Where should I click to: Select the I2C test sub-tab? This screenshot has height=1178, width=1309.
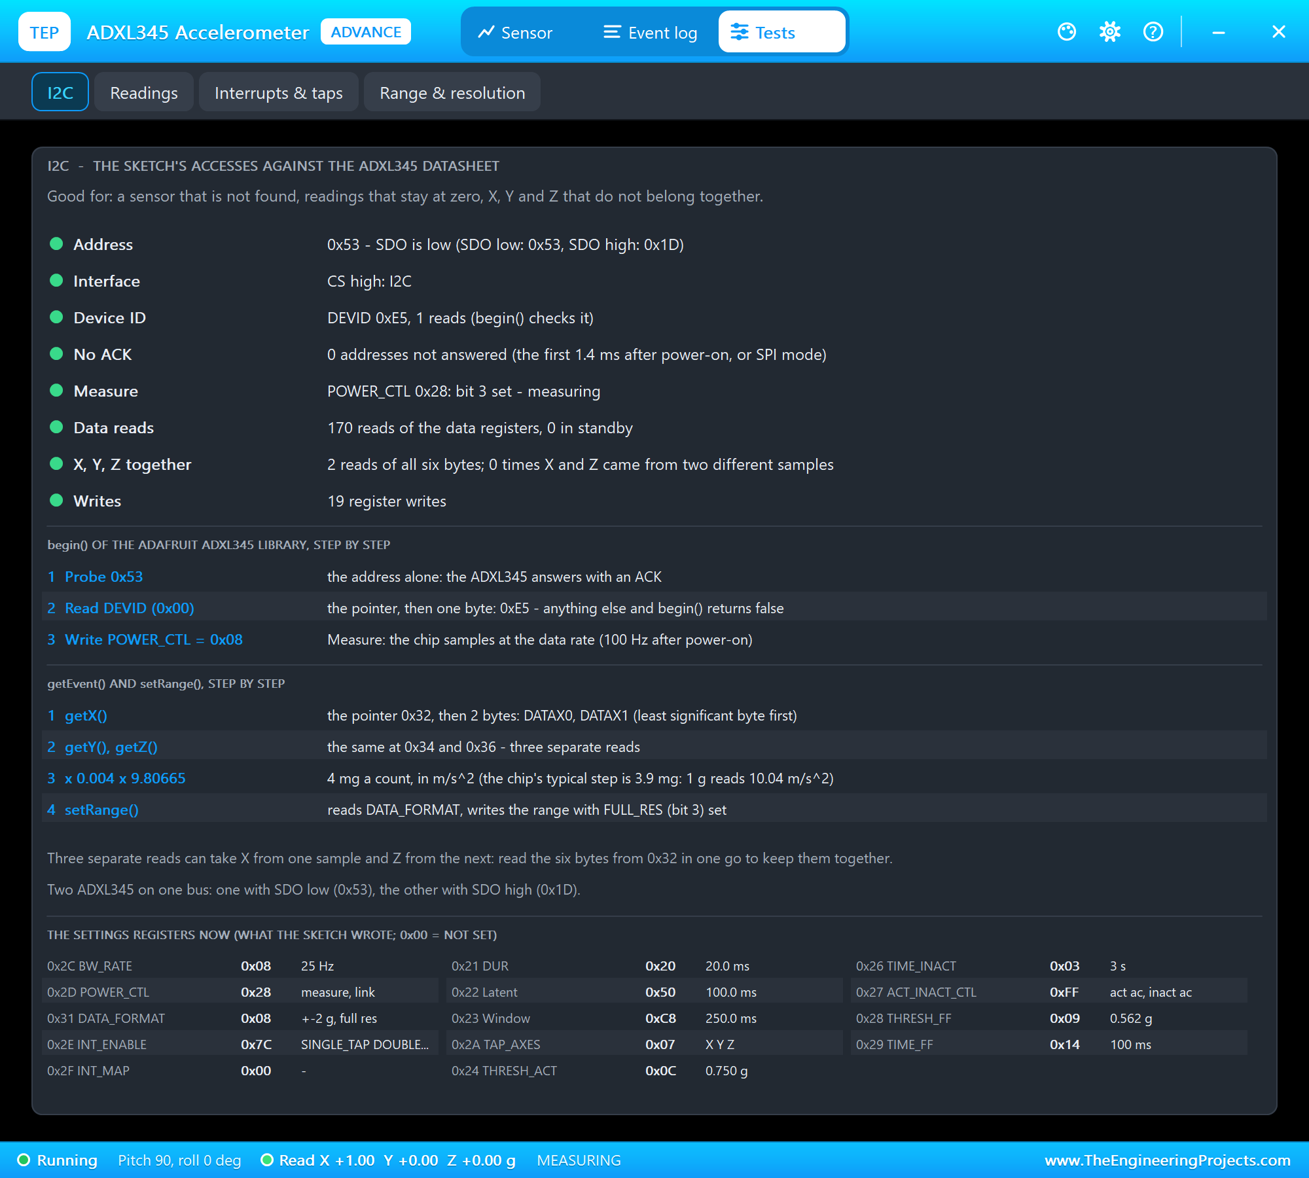tap(60, 92)
